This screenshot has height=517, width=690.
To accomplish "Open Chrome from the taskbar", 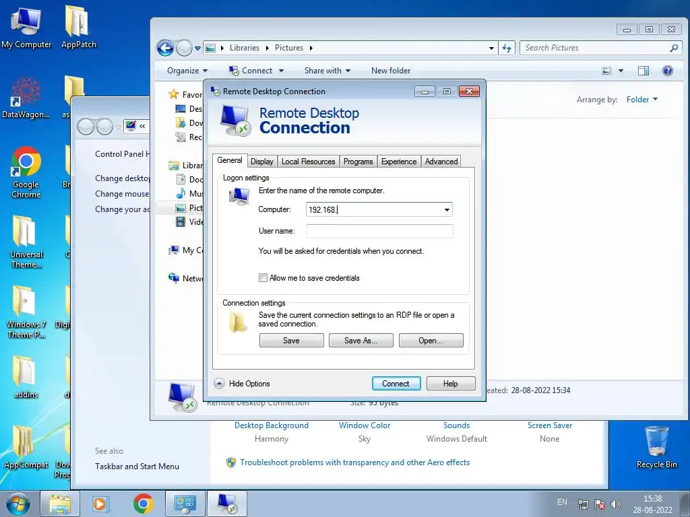I will [143, 504].
